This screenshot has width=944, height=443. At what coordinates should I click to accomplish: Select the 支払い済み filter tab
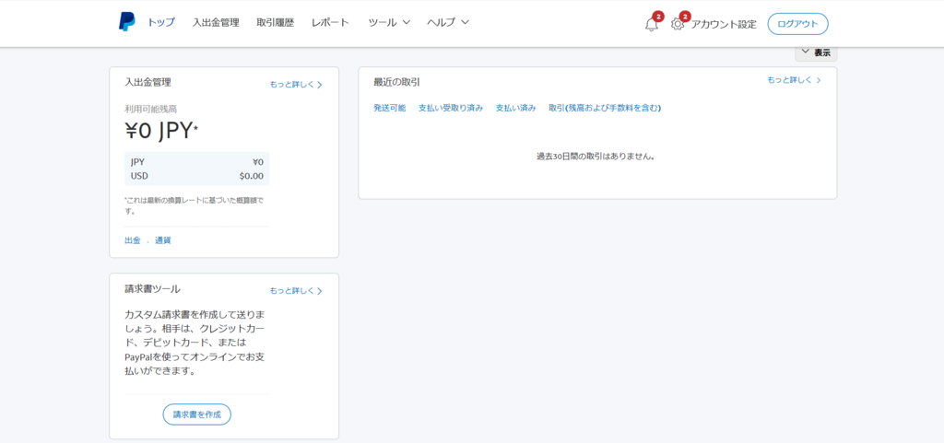(x=516, y=108)
